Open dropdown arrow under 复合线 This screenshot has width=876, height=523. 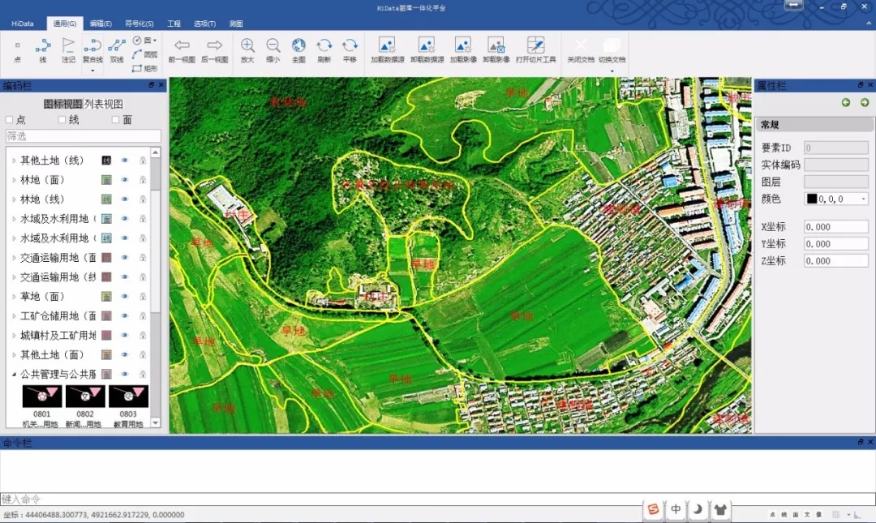(x=92, y=71)
